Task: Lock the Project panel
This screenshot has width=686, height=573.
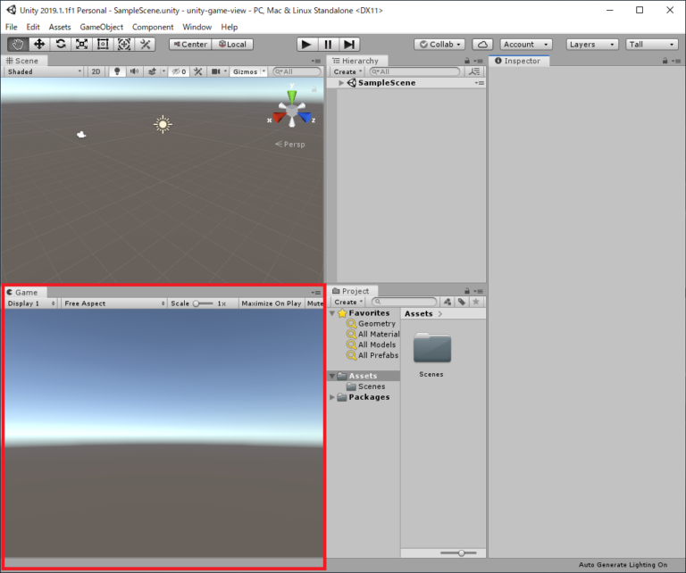Action: point(467,291)
